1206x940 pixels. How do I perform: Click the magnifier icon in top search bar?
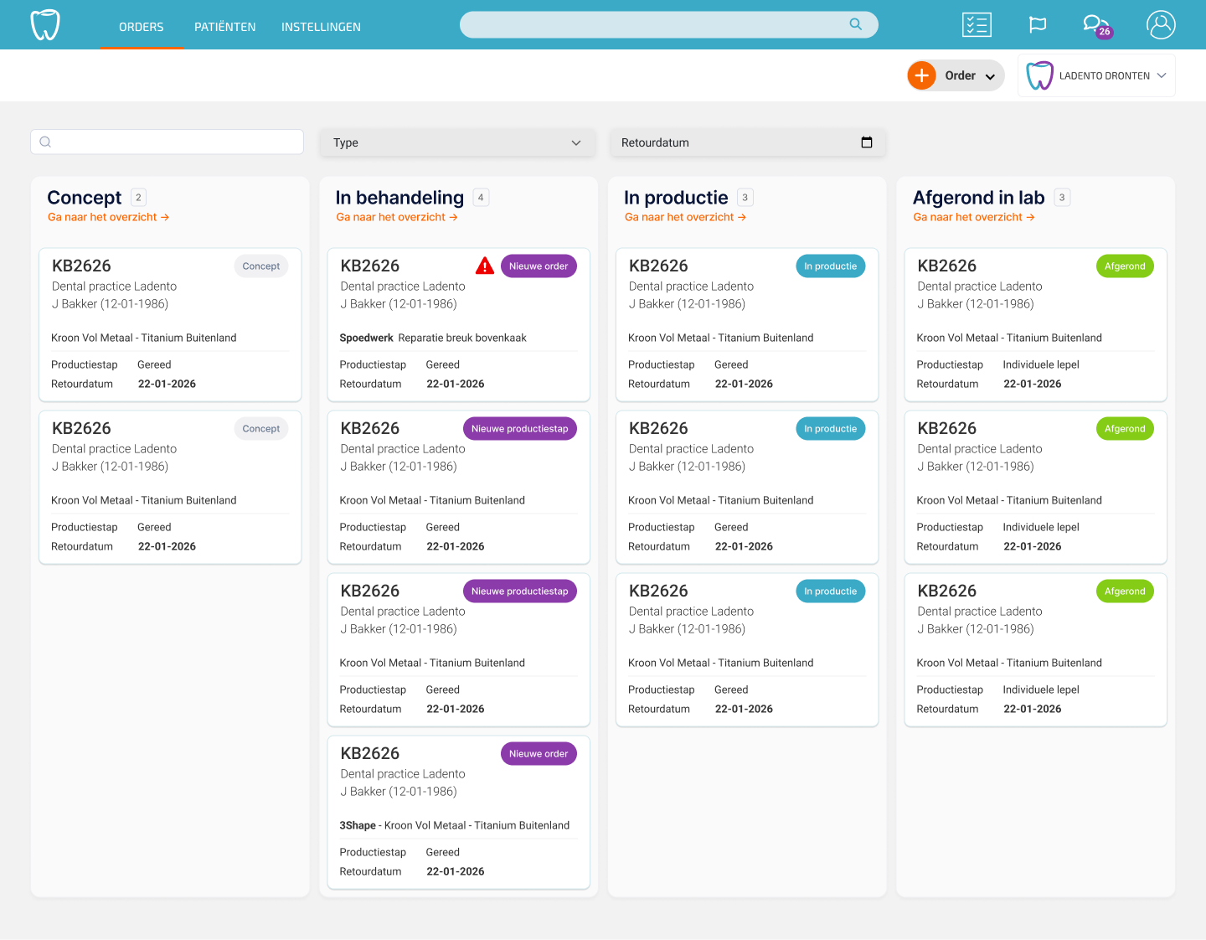click(x=855, y=24)
